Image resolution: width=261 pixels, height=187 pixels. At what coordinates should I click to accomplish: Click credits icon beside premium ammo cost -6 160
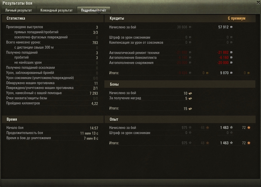231,58
